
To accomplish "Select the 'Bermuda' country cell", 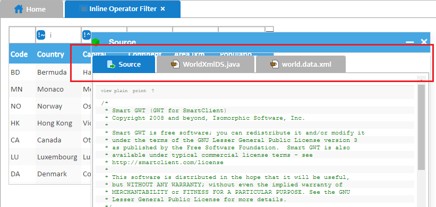I will (58, 73).
